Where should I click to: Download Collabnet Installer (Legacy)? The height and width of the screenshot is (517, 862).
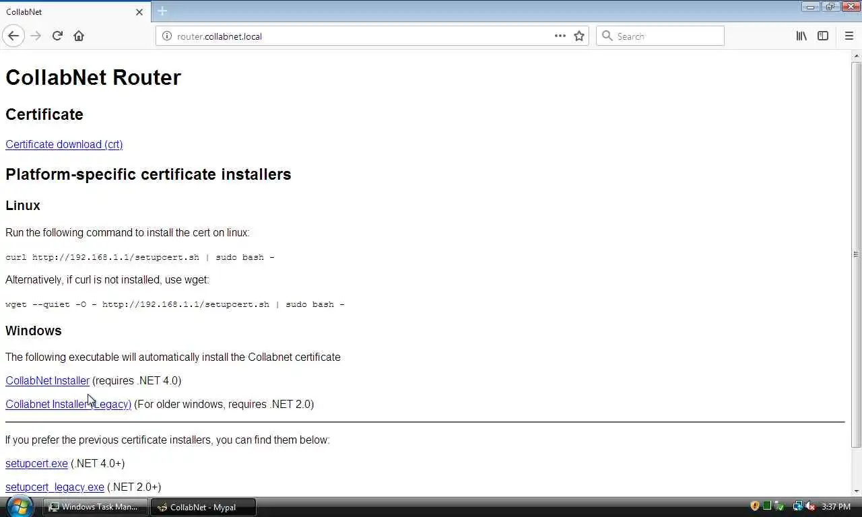(x=68, y=405)
